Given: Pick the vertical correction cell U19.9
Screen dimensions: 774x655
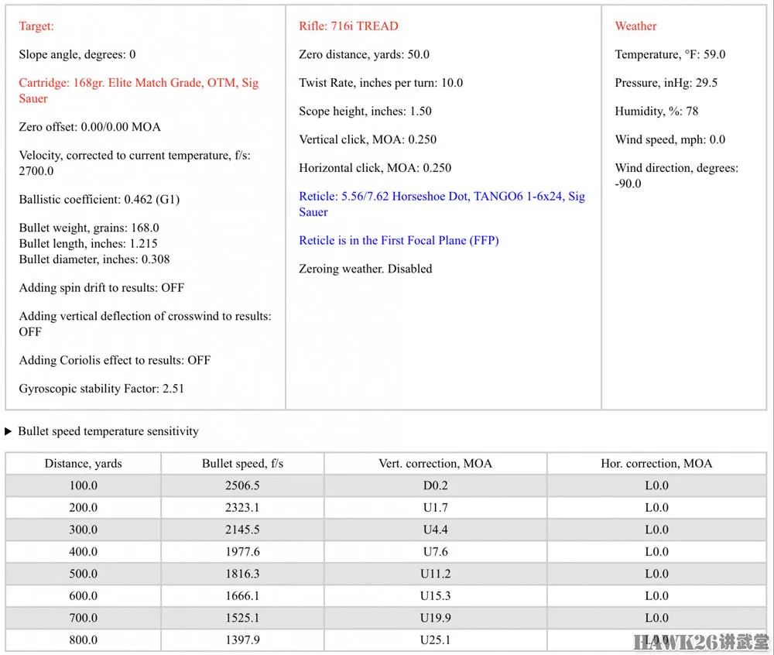Looking at the screenshot, I should (435, 618).
